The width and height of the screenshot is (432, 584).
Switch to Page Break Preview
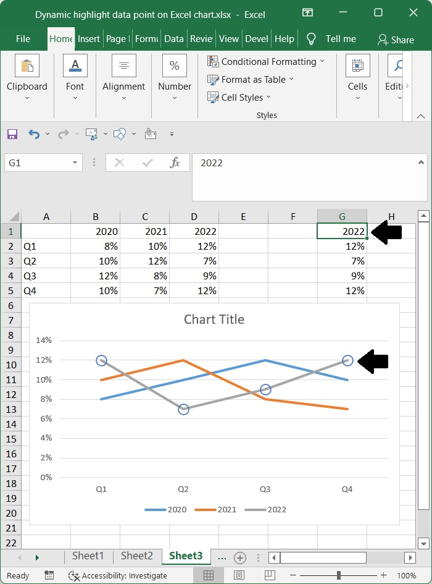[270, 575]
